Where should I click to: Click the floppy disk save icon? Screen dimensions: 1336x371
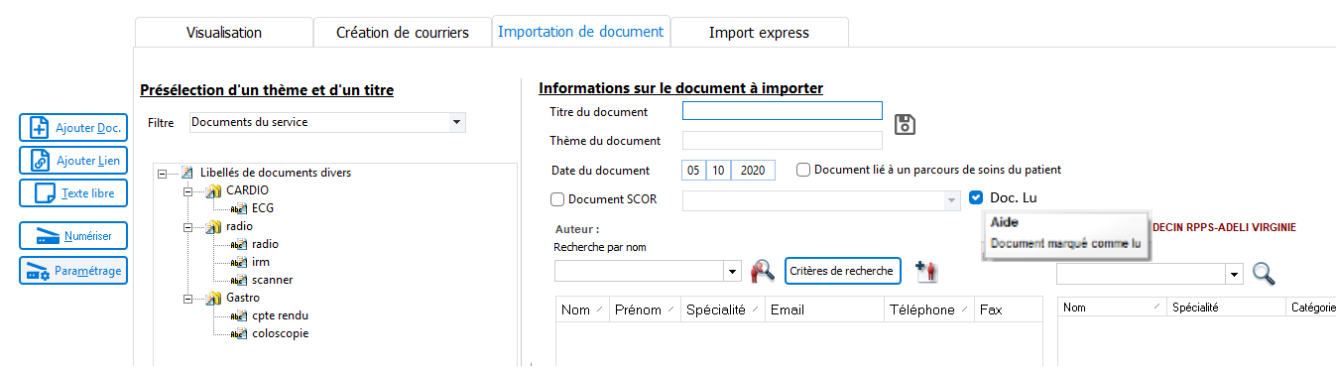coord(905,124)
